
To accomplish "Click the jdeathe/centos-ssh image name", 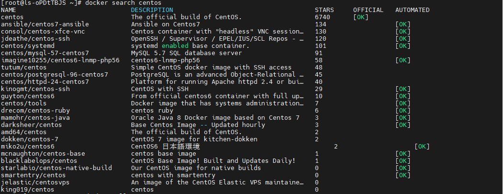I will coord(35,38).
